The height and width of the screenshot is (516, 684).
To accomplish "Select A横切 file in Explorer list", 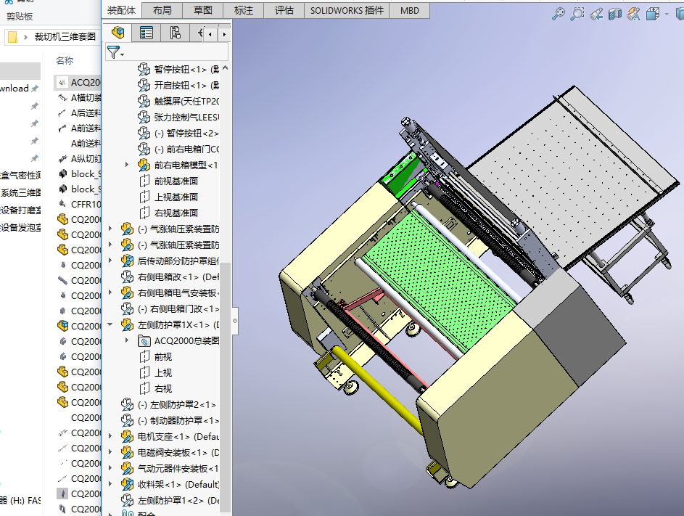I will (79, 98).
